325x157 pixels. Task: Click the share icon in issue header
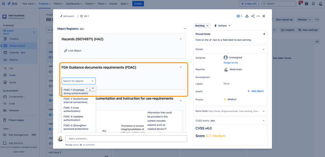click(x=253, y=16)
